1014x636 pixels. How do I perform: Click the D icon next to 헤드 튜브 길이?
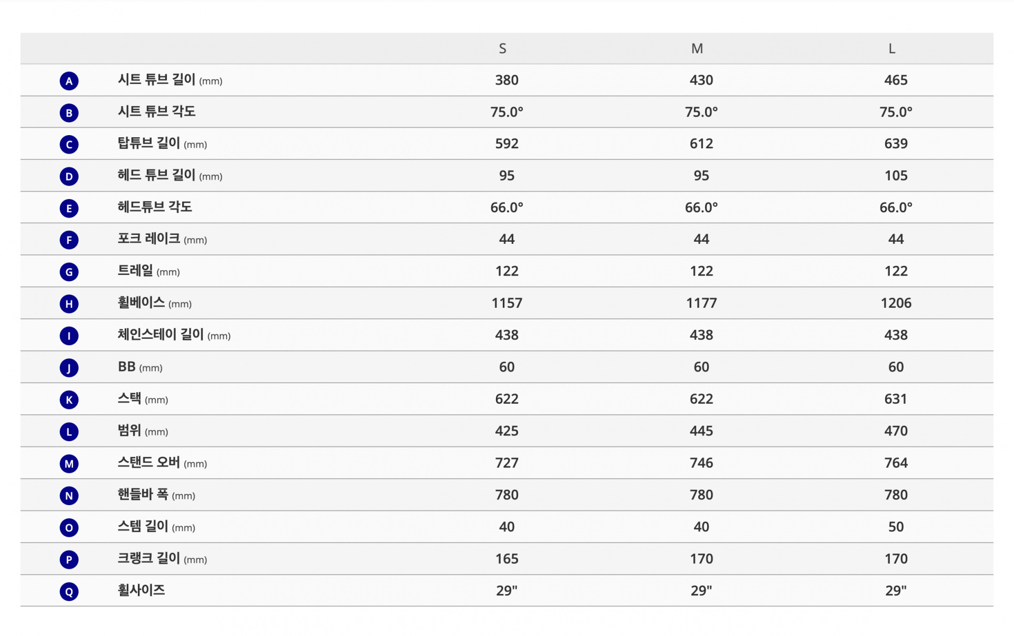coord(69,176)
